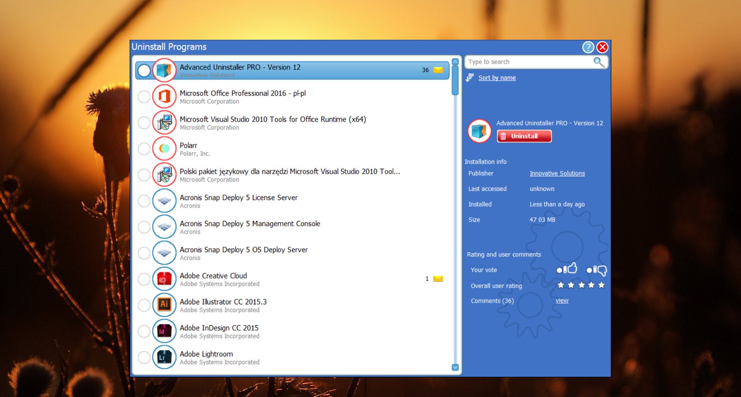
Task: Select the radio button for Adobe Lightroom
Action: click(144, 357)
